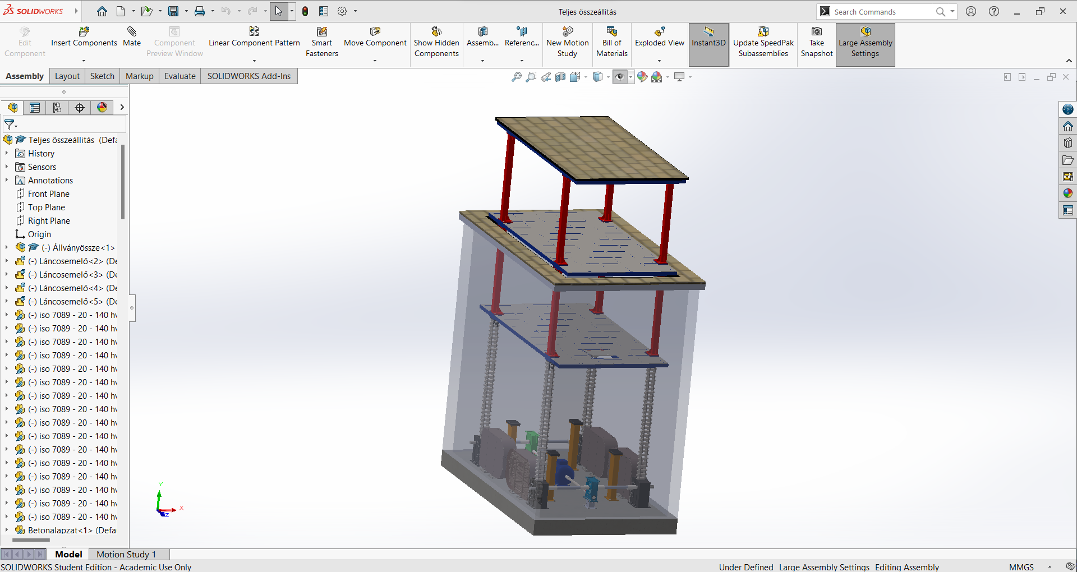Expand the History tree node
Viewport: 1077px width, 572px height.
[x=7, y=154]
